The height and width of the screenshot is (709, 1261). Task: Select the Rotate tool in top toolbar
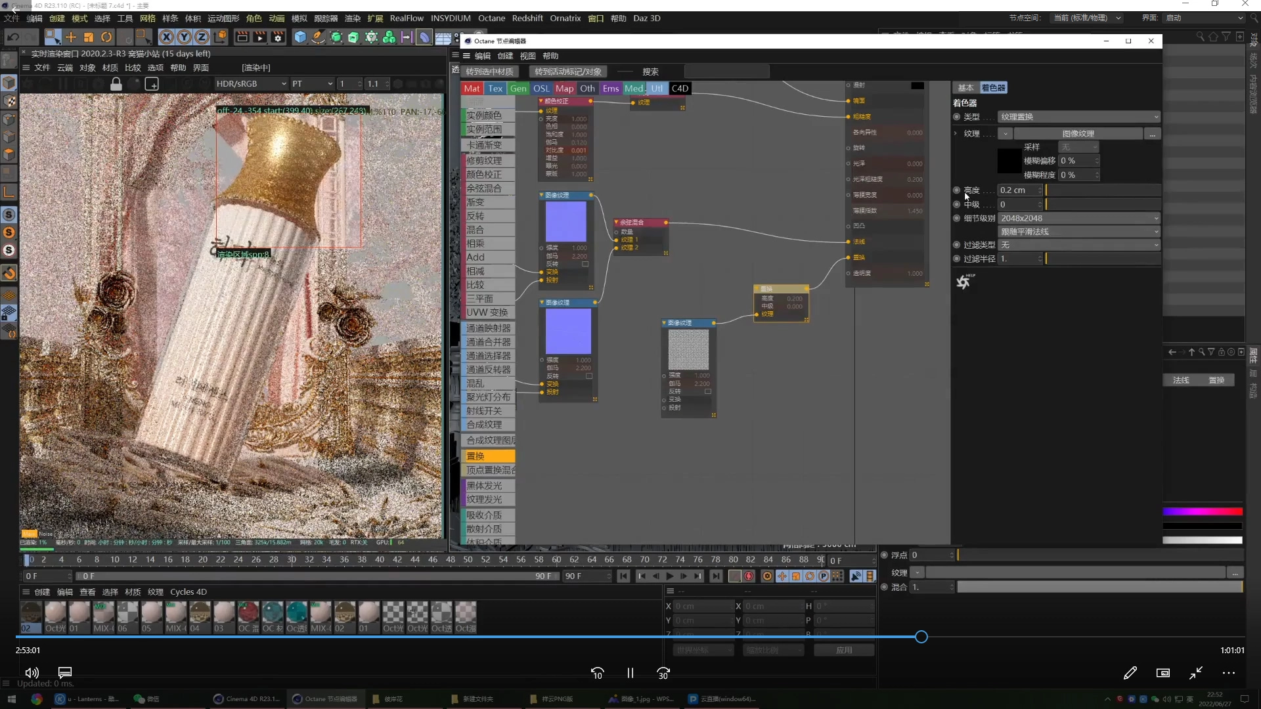[x=106, y=37]
